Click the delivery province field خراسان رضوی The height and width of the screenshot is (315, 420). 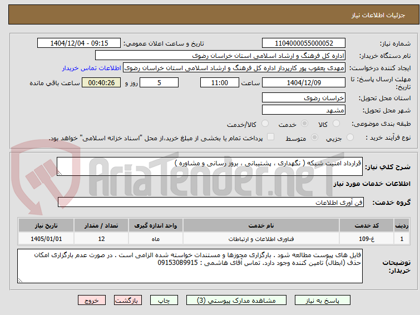(304, 97)
